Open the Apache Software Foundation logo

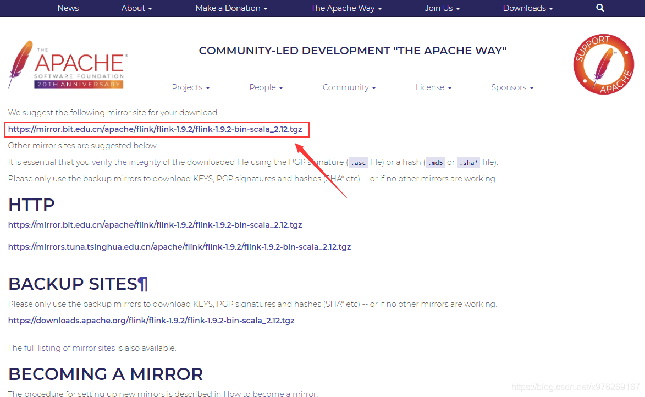(68, 64)
